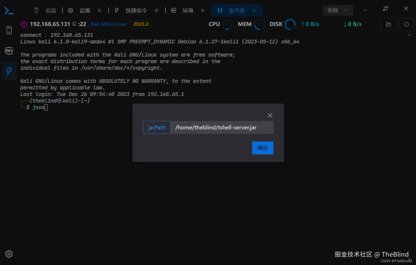Close the 设置 tab
The height and width of the screenshot is (265, 416).
(x=100, y=10)
